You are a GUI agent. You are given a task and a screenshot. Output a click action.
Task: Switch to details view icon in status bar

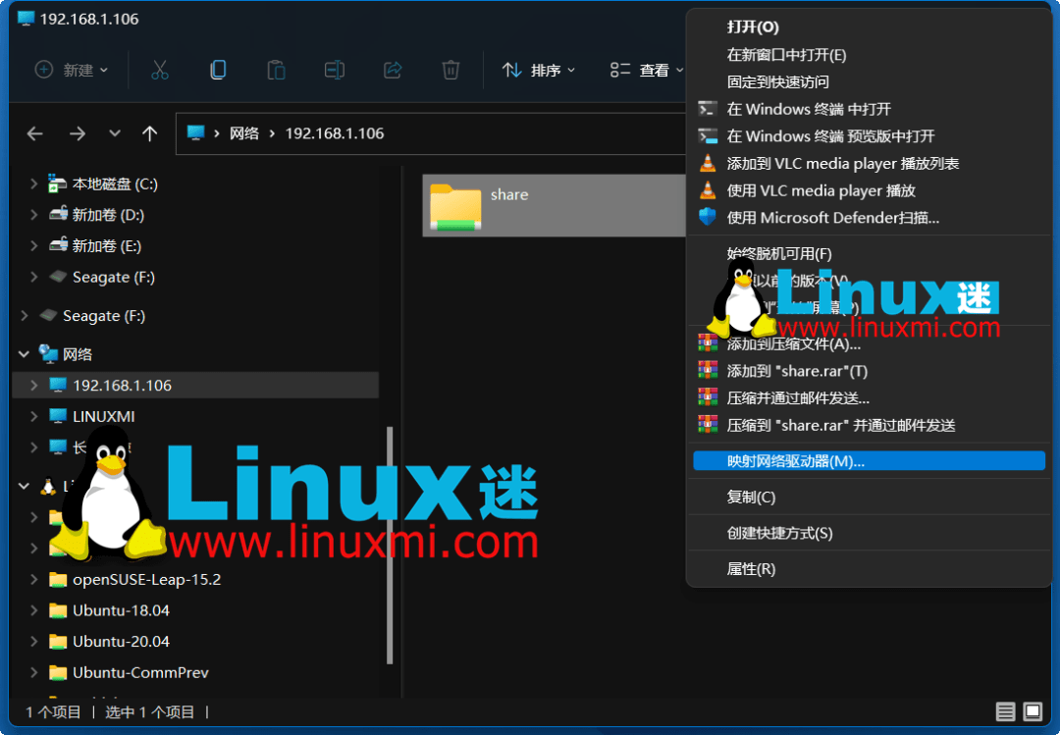click(x=1005, y=711)
